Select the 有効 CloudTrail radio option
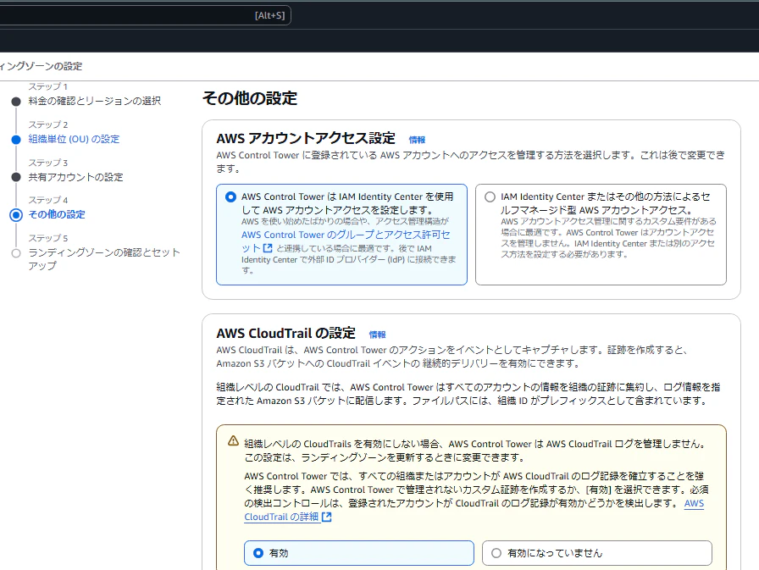This screenshot has height=570, width=759. (258, 552)
